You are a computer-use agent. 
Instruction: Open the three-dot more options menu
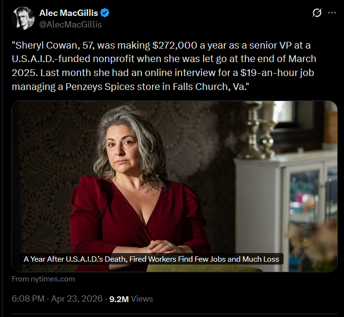coord(332,13)
